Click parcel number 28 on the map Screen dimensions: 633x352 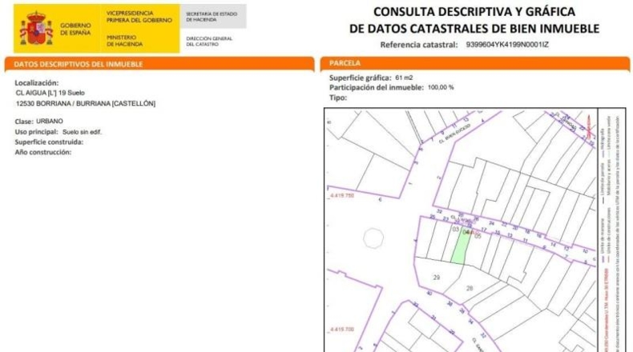click(470, 288)
